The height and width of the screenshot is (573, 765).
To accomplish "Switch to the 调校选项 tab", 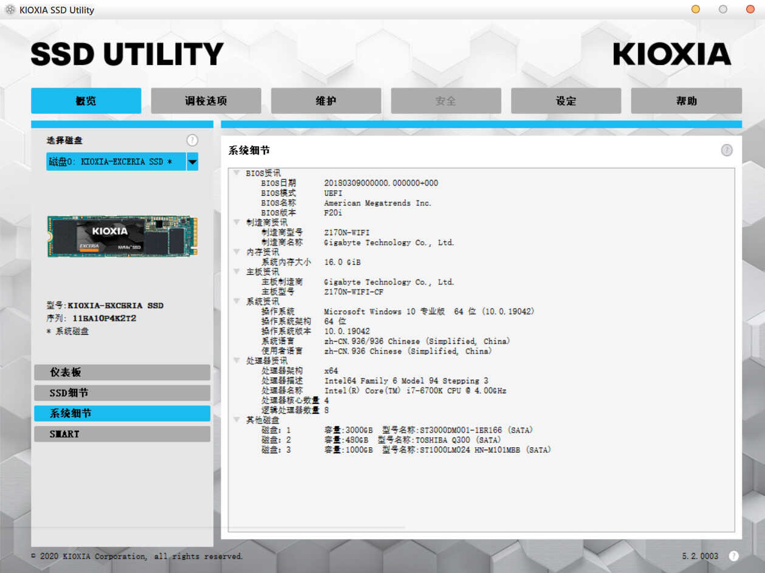I will (206, 101).
